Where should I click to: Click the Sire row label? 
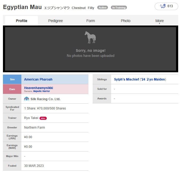[12, 79]
